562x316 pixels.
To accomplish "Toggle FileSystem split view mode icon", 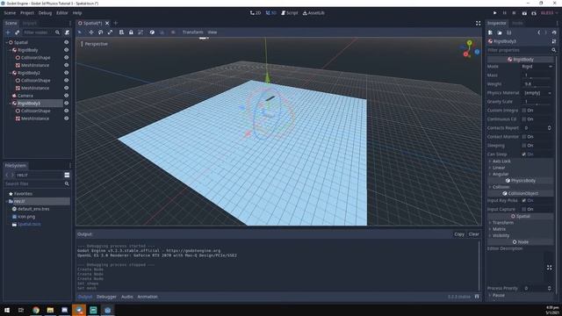I will click(67, 175).
